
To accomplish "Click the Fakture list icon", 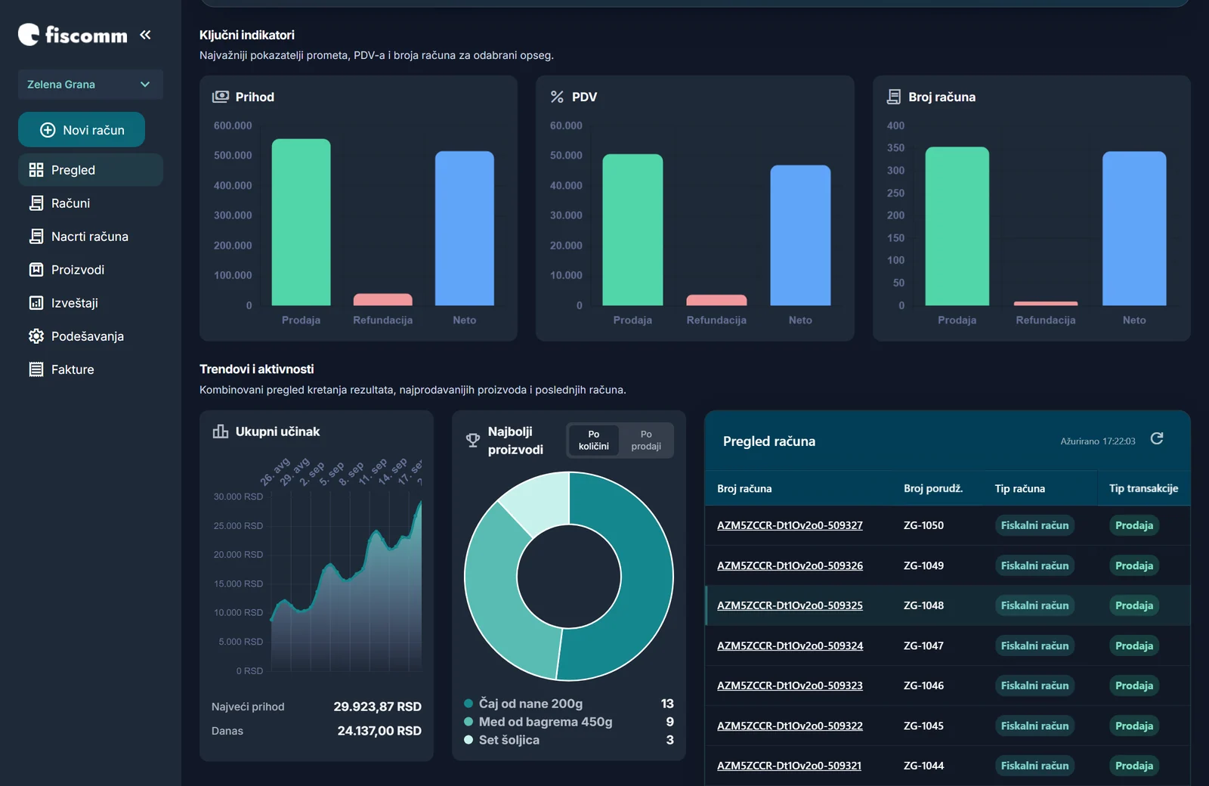I will pos(36,370).
